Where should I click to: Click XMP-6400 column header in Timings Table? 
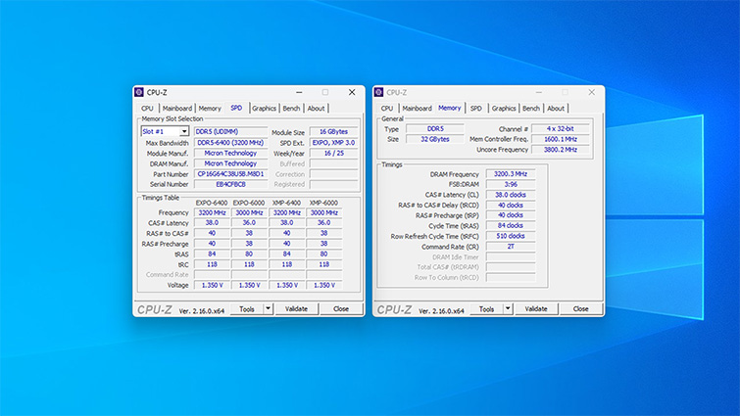point(286,203)
